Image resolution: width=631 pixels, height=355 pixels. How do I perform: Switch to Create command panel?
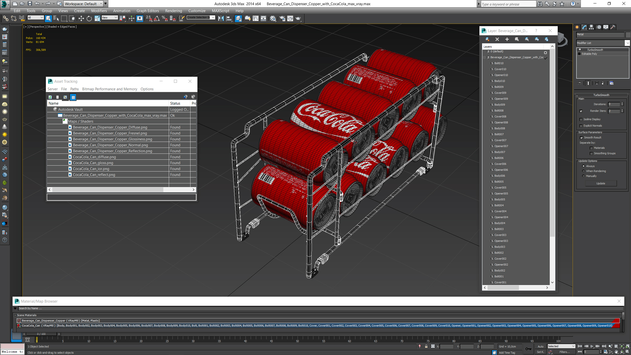[x=577, y=27]
